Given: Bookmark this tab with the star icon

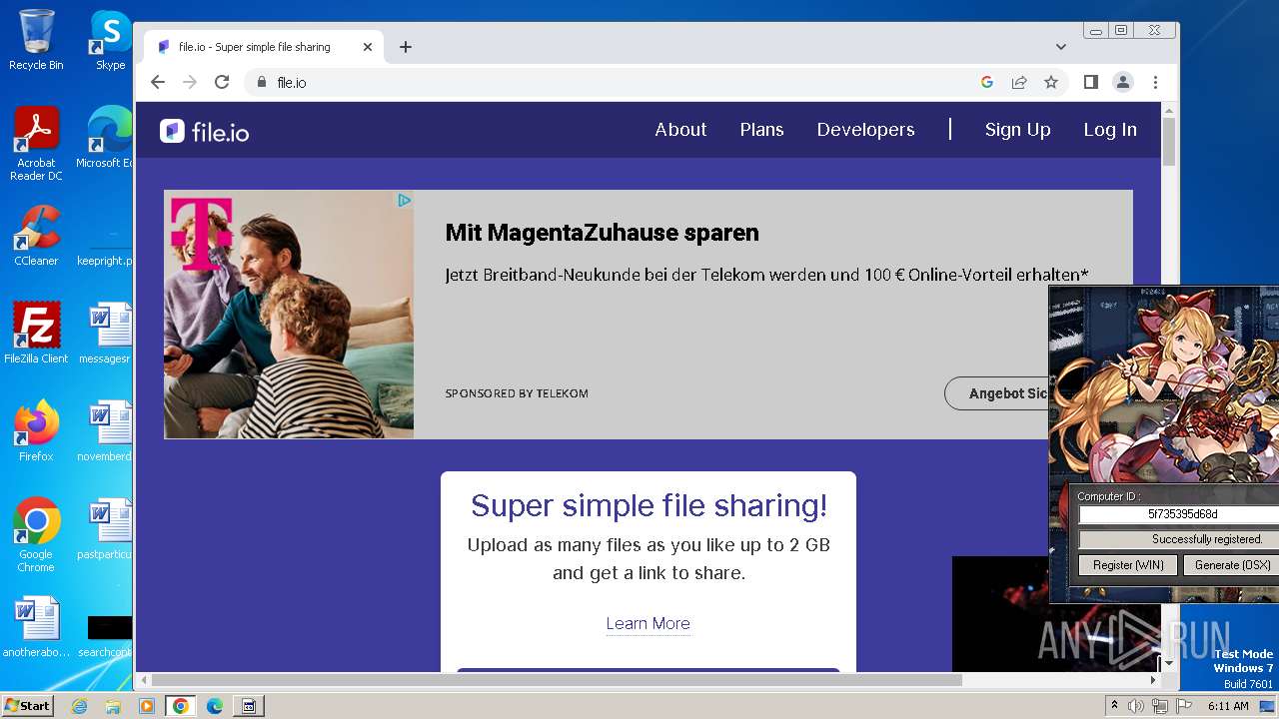Looking at the screenshot, I should click(x=1051, y=82).
